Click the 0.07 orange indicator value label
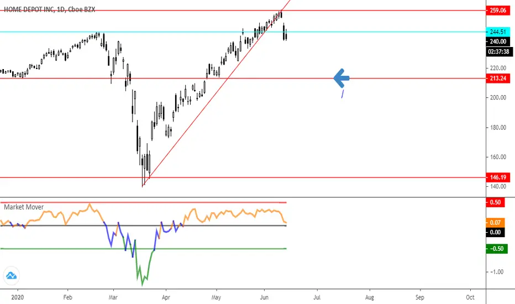Screen dimensions: 515x304 tap(495, 223)
